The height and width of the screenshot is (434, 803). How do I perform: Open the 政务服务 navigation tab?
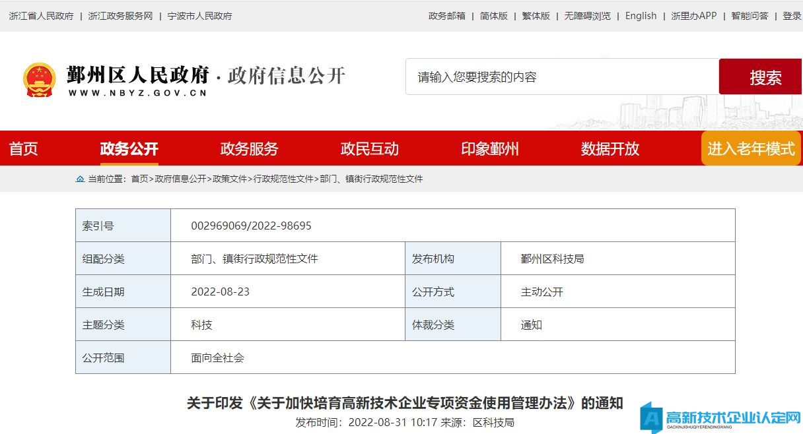tap(249, 148)
